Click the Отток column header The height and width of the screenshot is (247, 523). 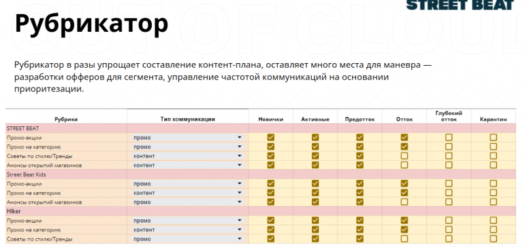click(x=405, y=119)
